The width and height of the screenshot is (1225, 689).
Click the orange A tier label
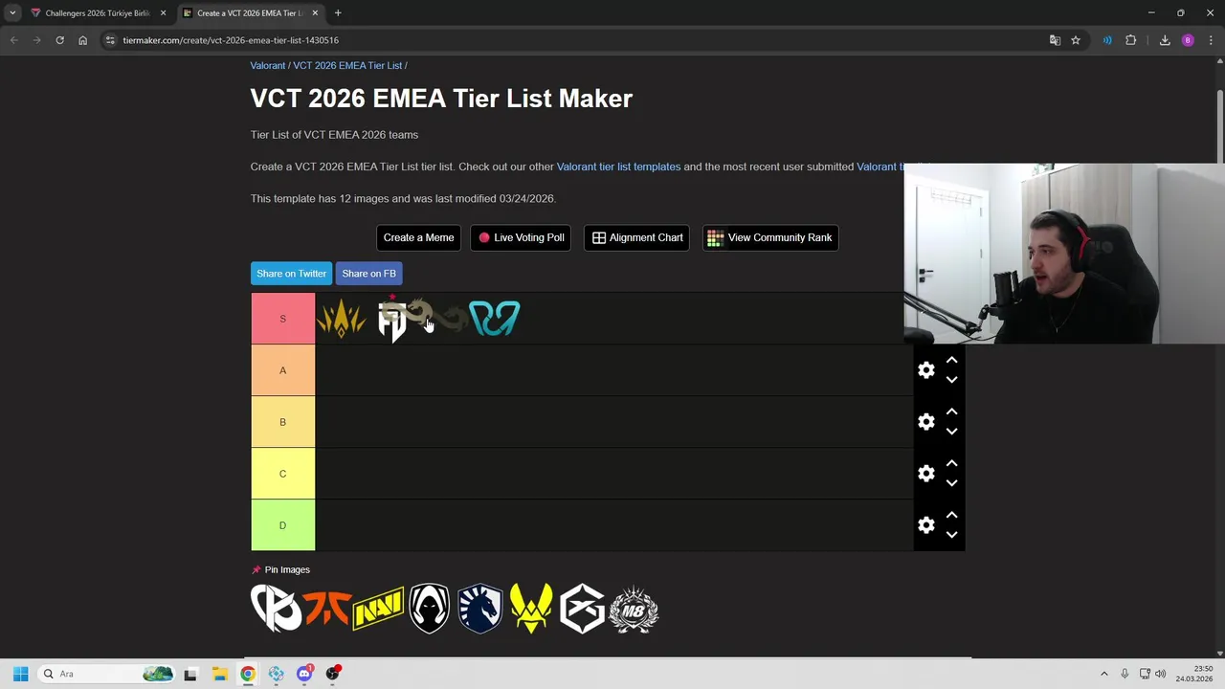coord(282,370)
